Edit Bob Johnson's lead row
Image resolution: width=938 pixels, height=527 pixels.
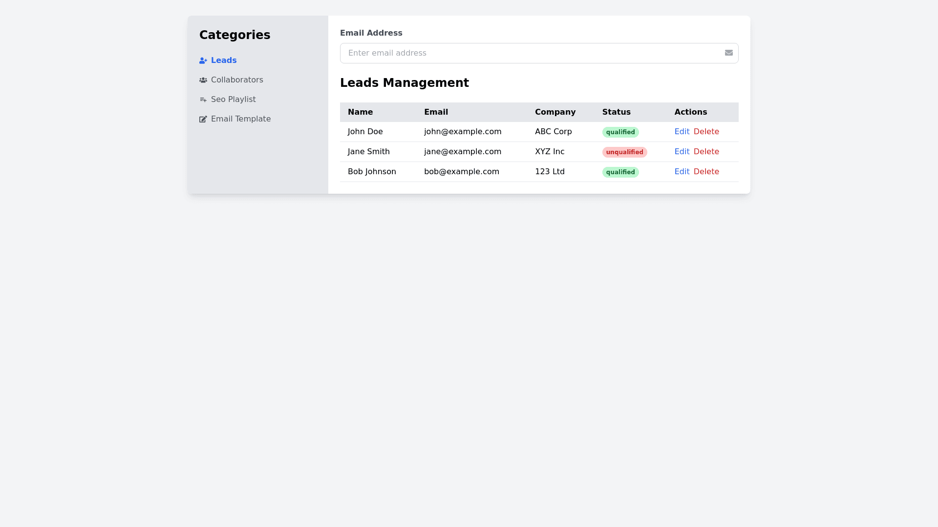(682, 172)
